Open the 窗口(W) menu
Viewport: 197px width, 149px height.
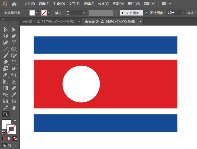(x=134, y=4)
